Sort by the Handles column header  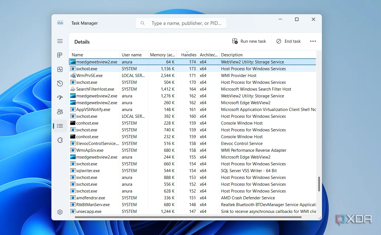coord(189,55)
